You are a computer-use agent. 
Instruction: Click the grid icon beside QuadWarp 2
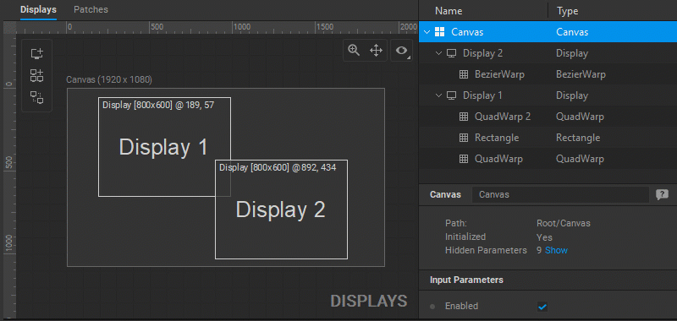click(x=463, y=117)
